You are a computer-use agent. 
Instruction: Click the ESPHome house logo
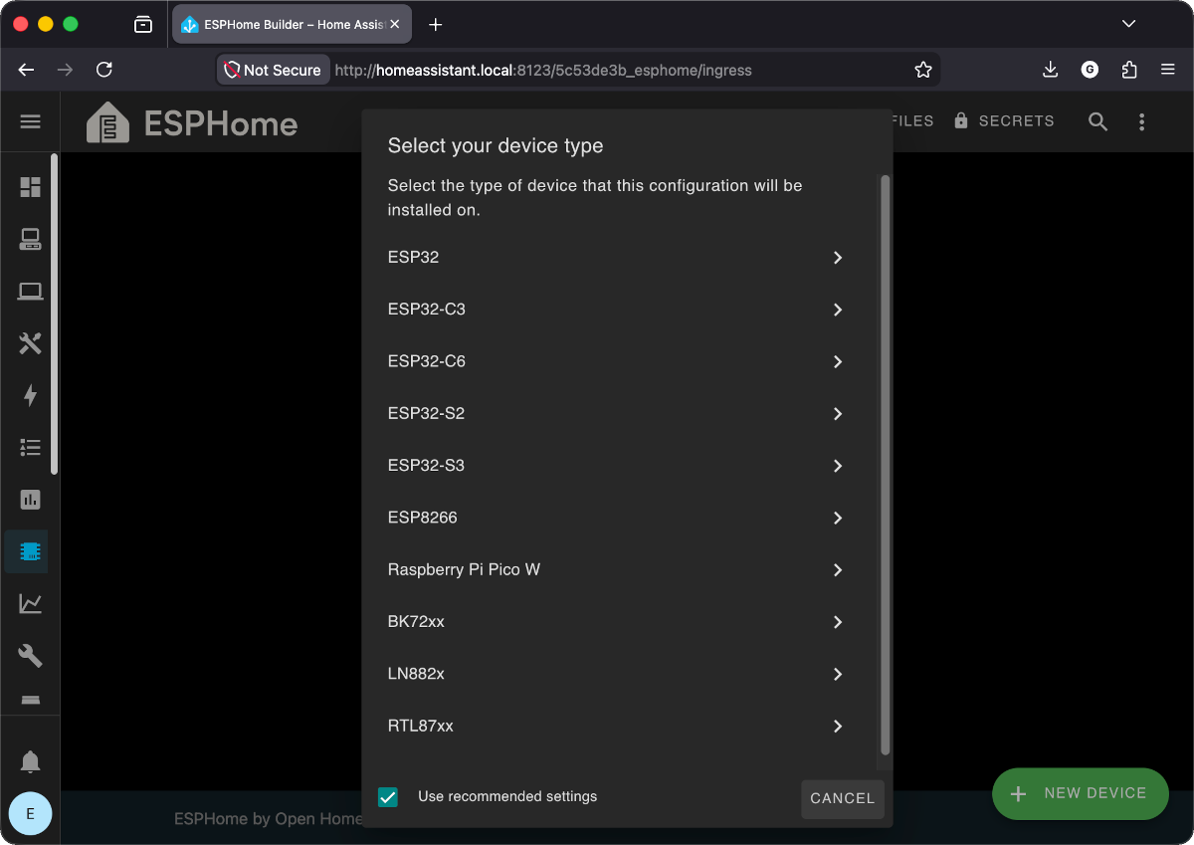pos(106,123)
